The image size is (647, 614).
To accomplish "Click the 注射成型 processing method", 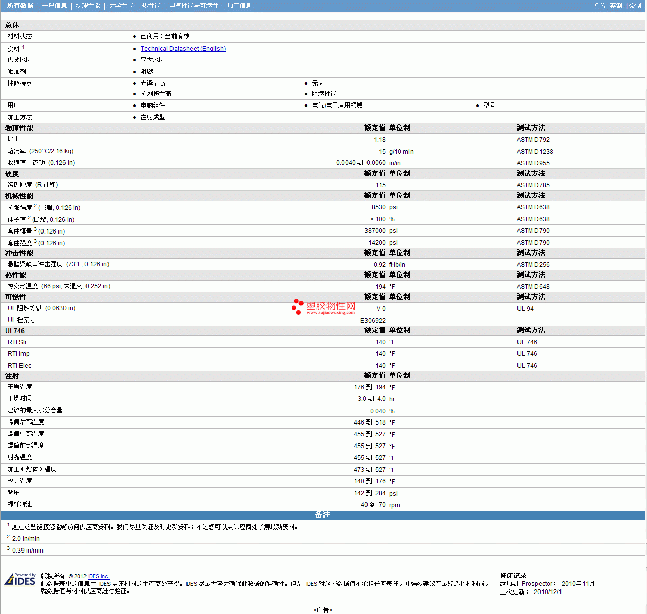I will click(153, 117).
